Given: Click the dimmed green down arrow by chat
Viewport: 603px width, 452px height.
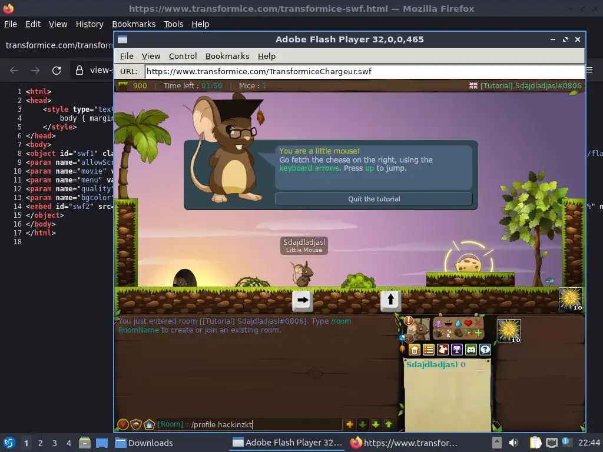Looking at the screenshot, I should click(x=363, y=424).
